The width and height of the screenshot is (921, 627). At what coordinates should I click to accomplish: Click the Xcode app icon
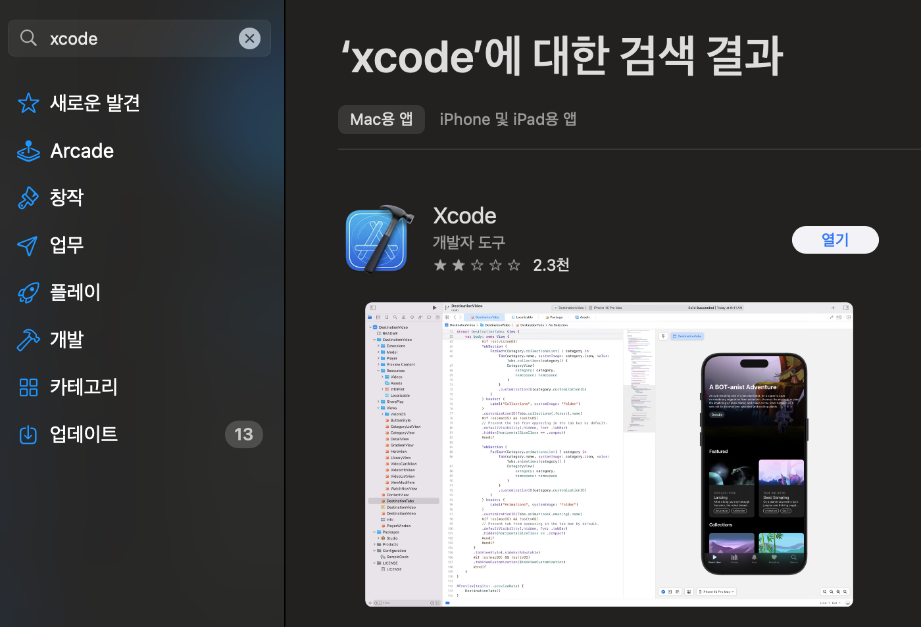click(380, 239)
